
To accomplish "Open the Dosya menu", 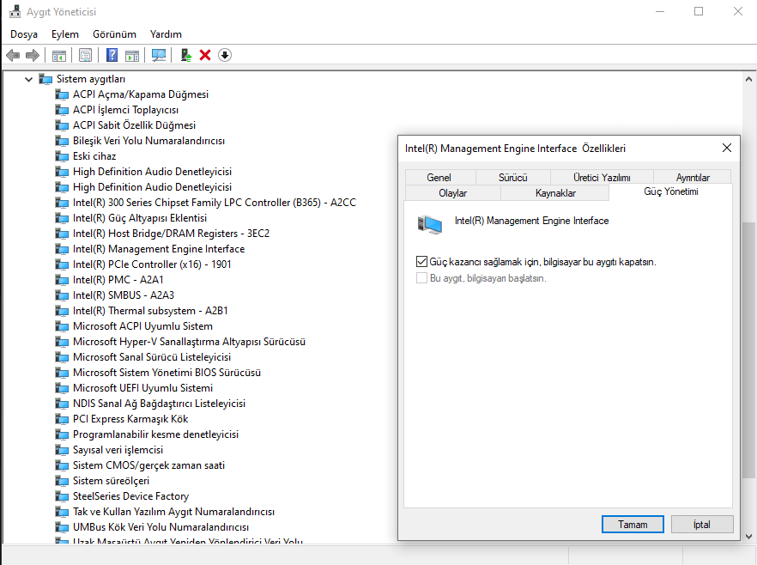I will coord(24,34).
